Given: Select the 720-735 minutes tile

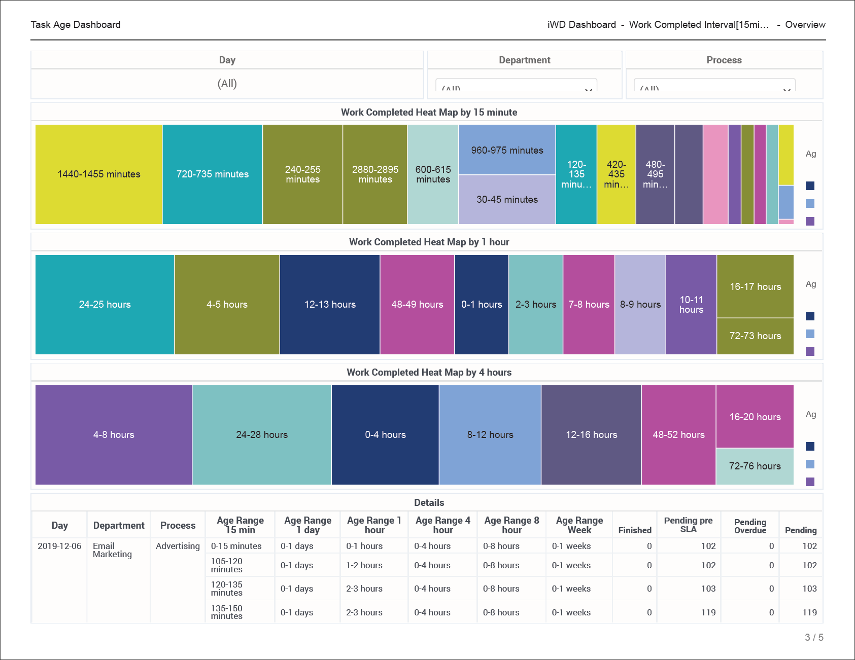Looking at the screenshot, I should click(212, 174).
